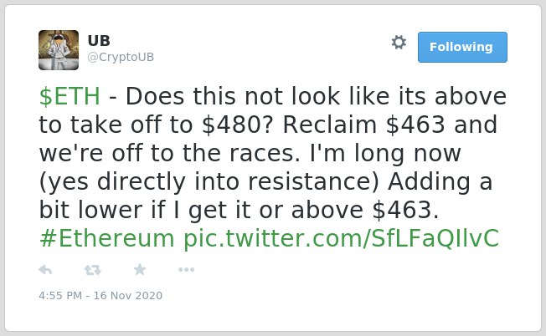The height and width of the screenshot is (336, 546).
Task: Open the three-dot more options
Action: pos(186,270)
